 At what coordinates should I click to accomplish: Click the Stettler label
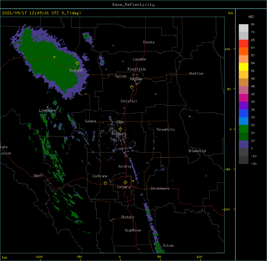point(196,73)
